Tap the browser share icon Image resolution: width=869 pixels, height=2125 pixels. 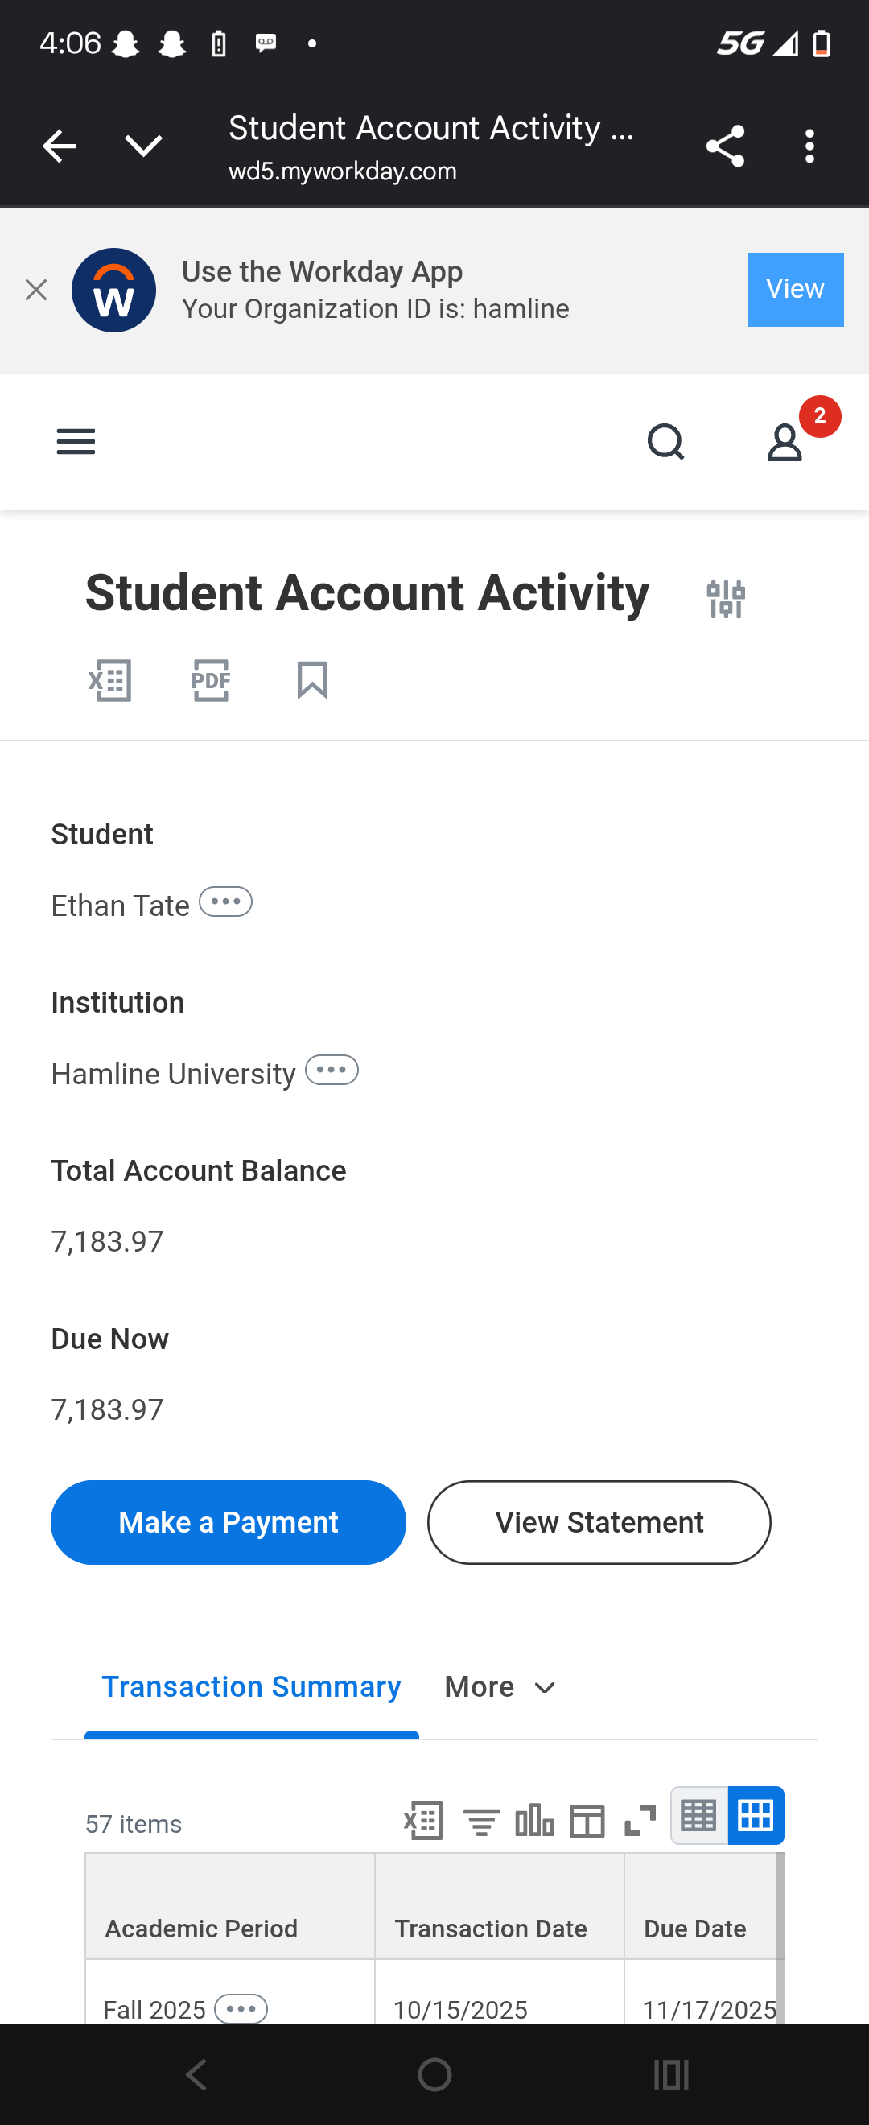pyautogui.click(x=726, y=146)
